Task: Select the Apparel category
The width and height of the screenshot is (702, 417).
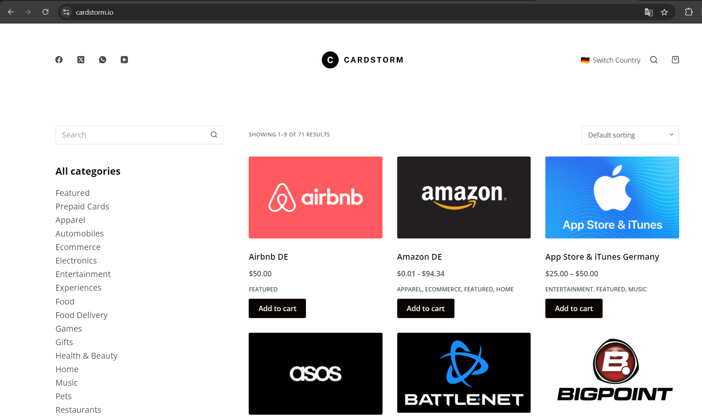Action: (70, 220)
